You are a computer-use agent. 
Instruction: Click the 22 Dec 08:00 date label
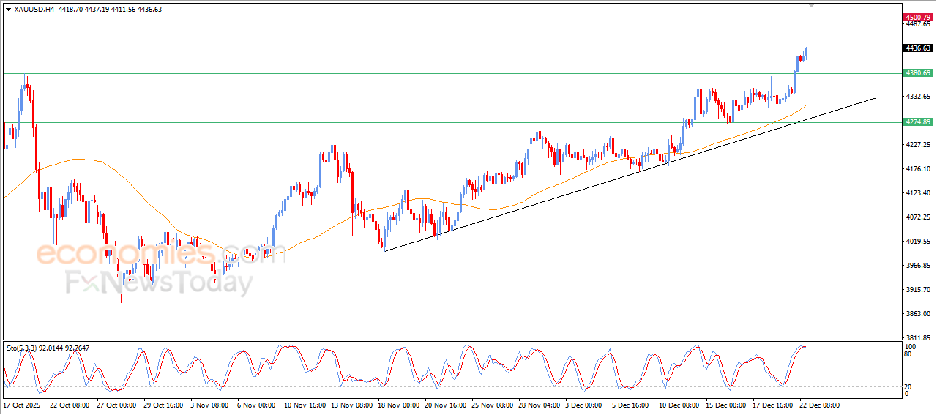[819, 405]
